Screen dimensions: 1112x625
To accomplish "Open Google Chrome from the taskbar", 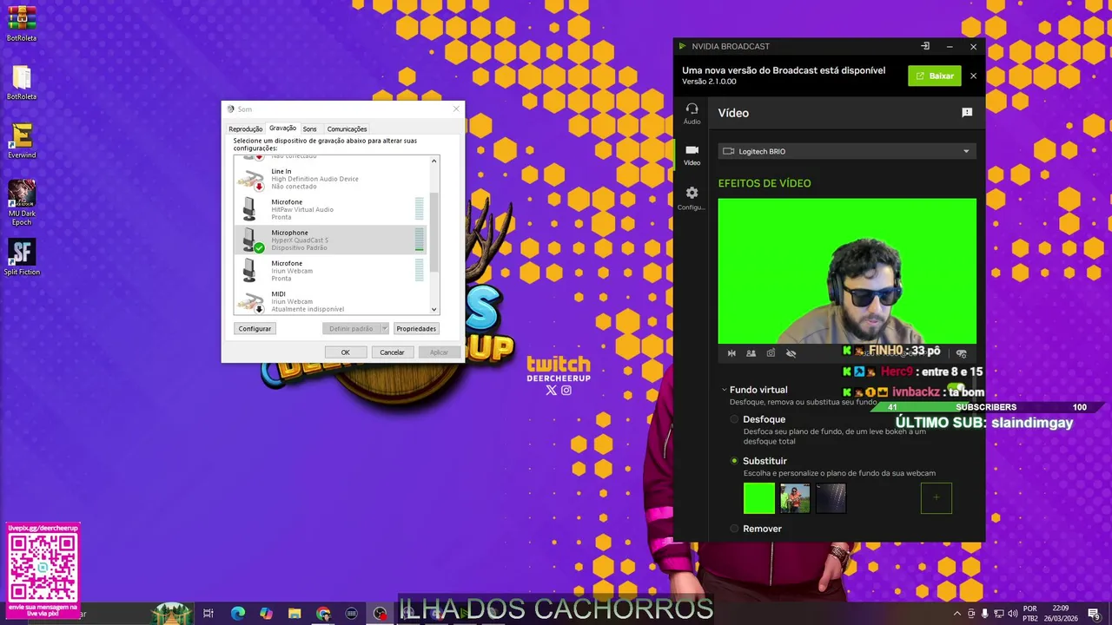I will (323, 614).
